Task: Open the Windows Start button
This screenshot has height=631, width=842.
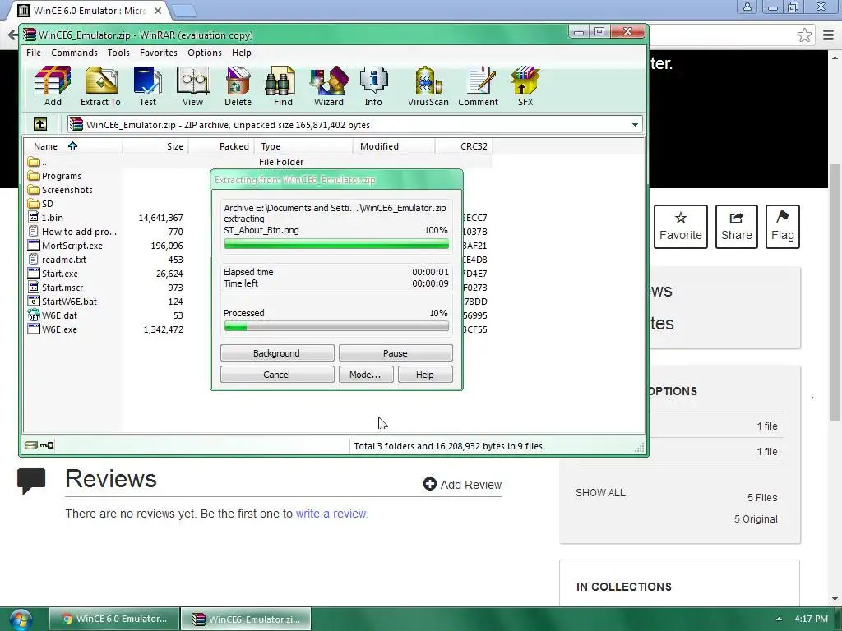Action: point(20,619)
